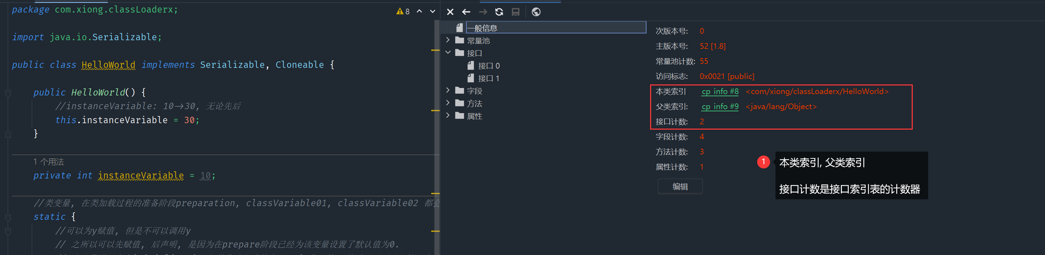1045x255 pixels.
Task: Expand the 属性 tree node
Action: [x=448, y=116]
